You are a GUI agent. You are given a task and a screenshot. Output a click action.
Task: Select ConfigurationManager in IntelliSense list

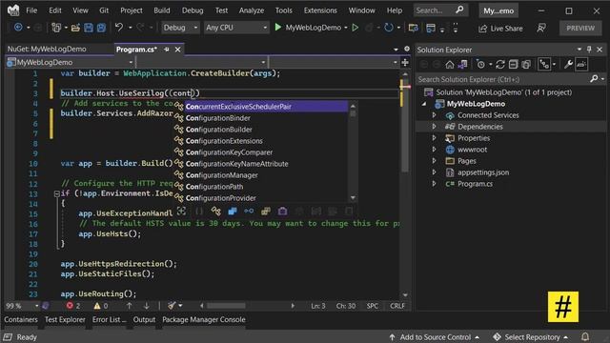click(x=260, y=175)
